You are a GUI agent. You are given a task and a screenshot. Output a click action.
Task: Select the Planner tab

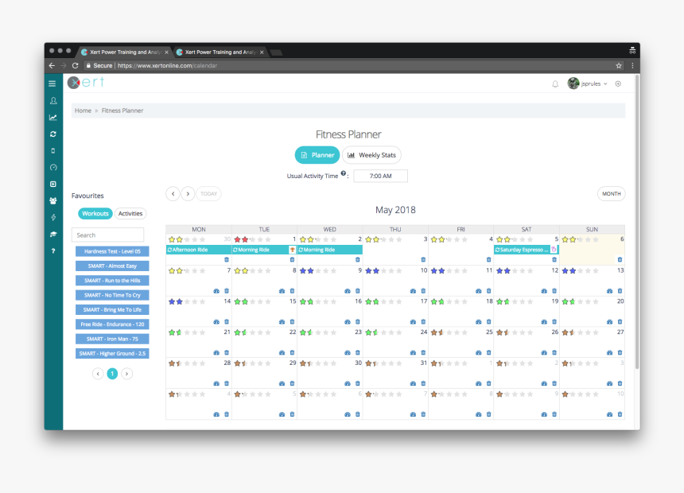[317, 155]
